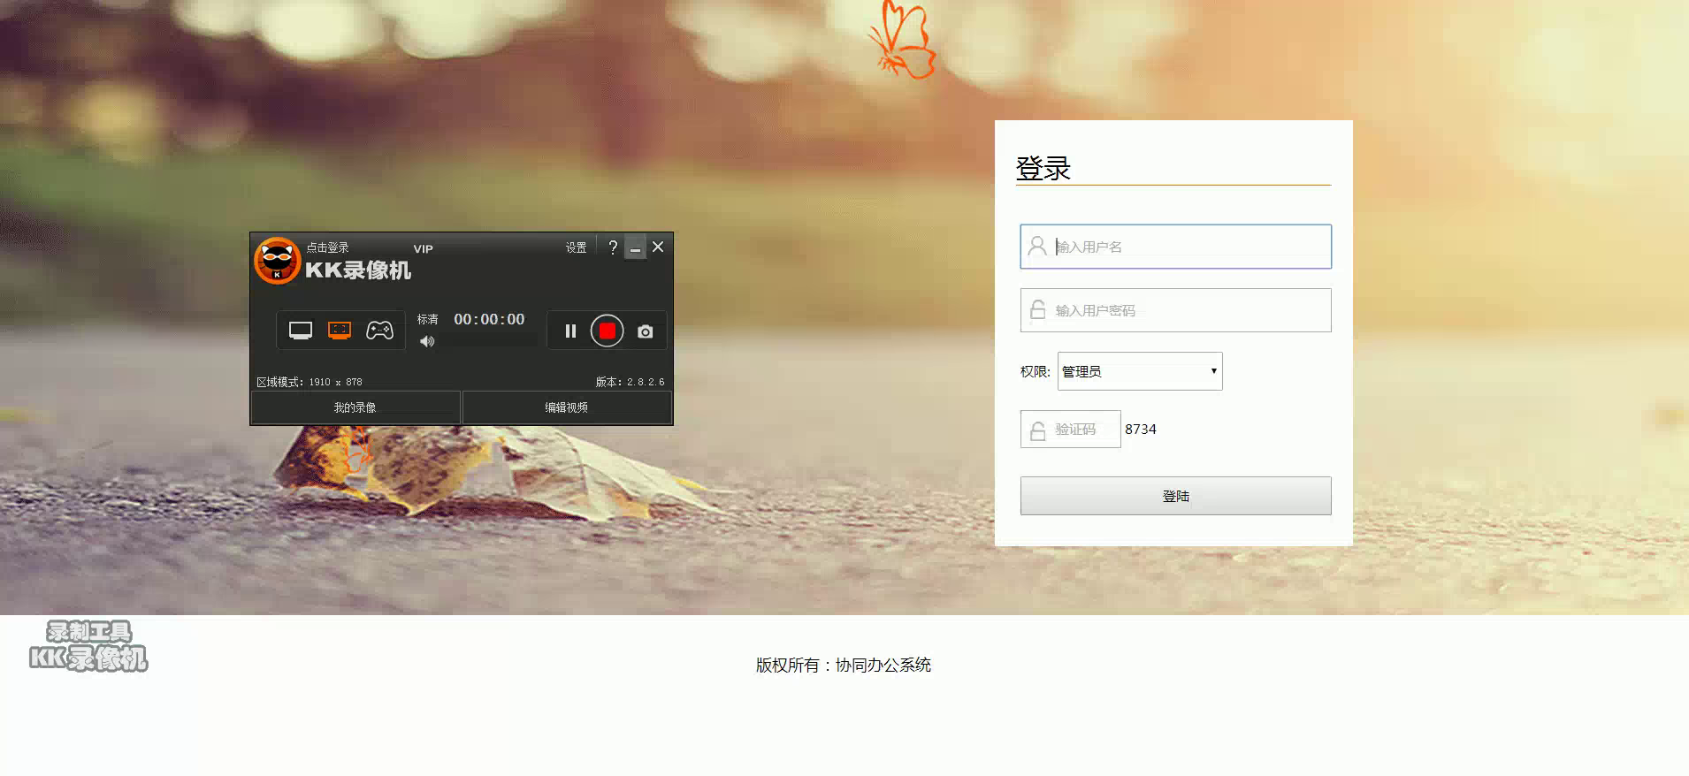Open the VIP option in KK recorder
The image size is (1689, 776).
pos(424,248)
